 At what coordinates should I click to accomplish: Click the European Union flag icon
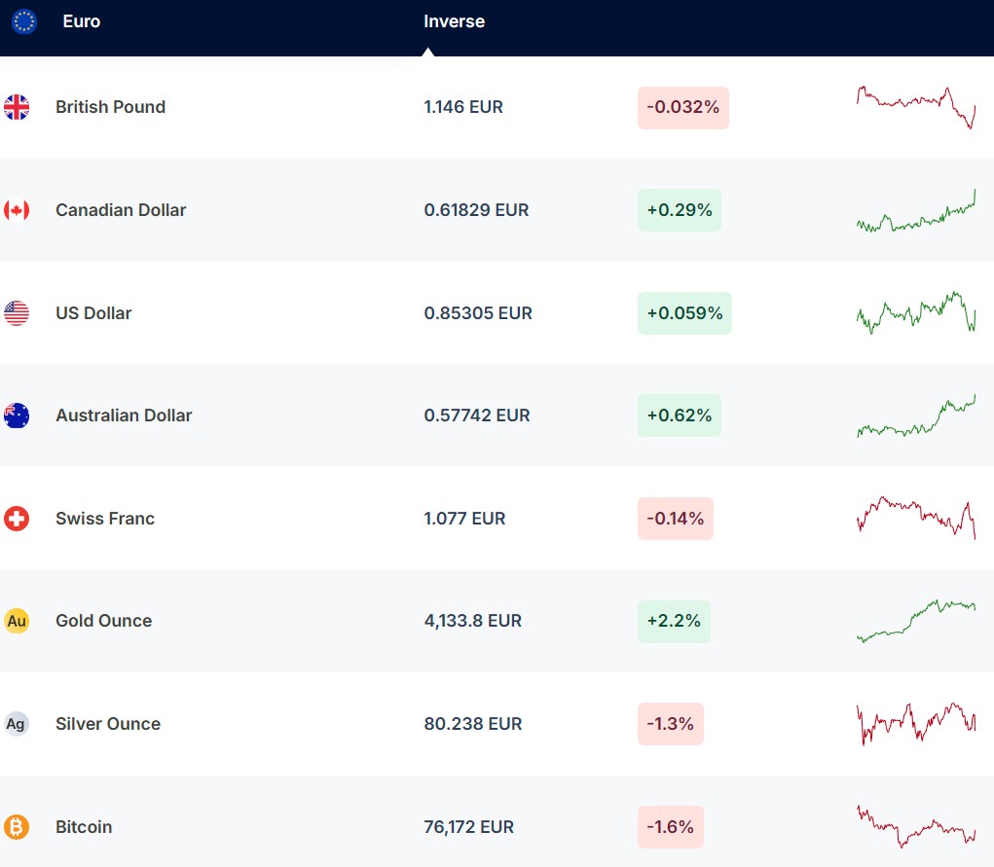point(24,21)
